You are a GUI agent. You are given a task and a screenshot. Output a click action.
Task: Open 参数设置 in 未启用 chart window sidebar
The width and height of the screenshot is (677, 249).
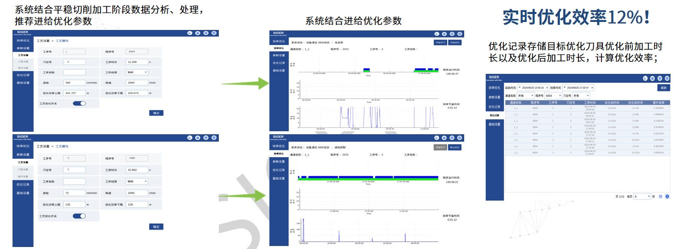coord(279,55)
